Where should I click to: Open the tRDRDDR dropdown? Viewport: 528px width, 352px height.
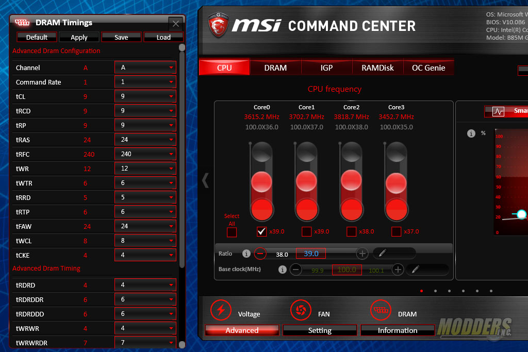pyautogui.click(x=145, y=299)
